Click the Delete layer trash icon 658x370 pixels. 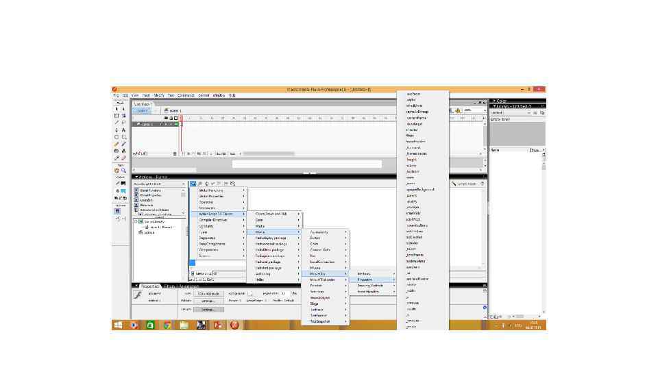click(x=175, y=154)
